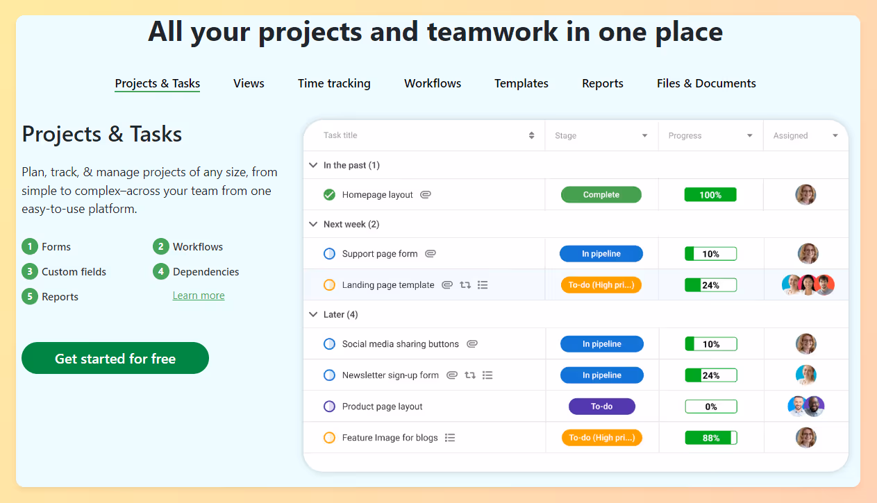Image resolution: width=877 pixels, height=503 pixels.
Task: Click assignee avatar on Newsletter sign-up form row
Action: click(806, 375)
